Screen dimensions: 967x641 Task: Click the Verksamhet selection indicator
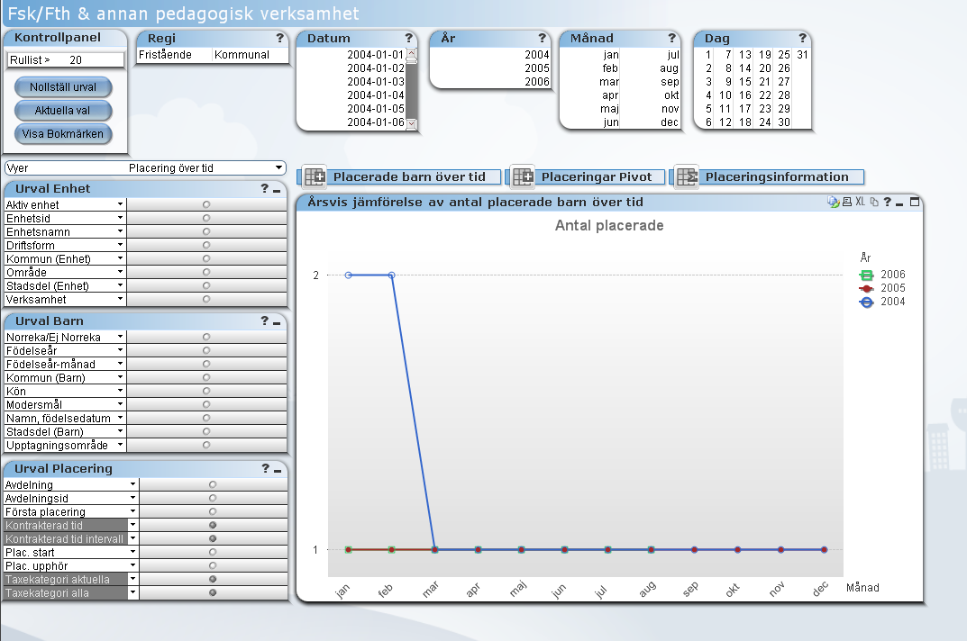206,299
